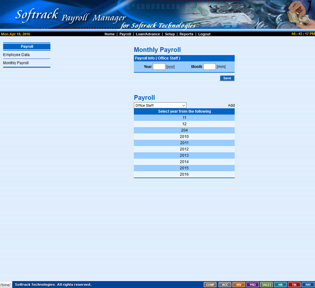Screen dimensions: 315x288
Task: Open the Home menu item
Action: tap(109, 34)
